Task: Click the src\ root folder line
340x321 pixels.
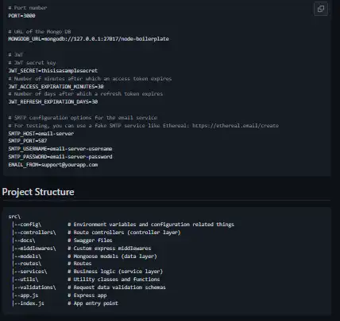Action: click(x=14, y=217)
